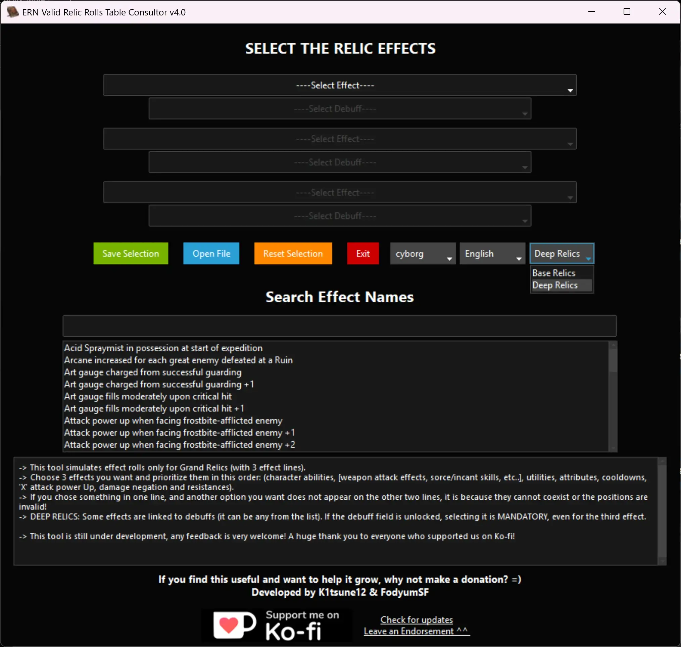This screenshot has height=647, width=681.
Task: Expand the first Select Effect dropdown
Action: (339, 85)
